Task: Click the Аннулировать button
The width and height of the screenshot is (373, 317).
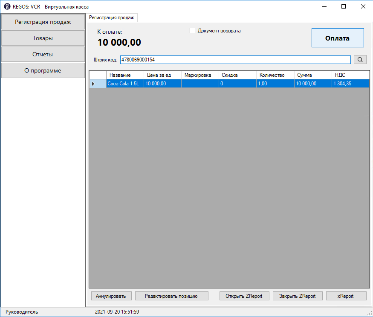Action: pos(111,296)
